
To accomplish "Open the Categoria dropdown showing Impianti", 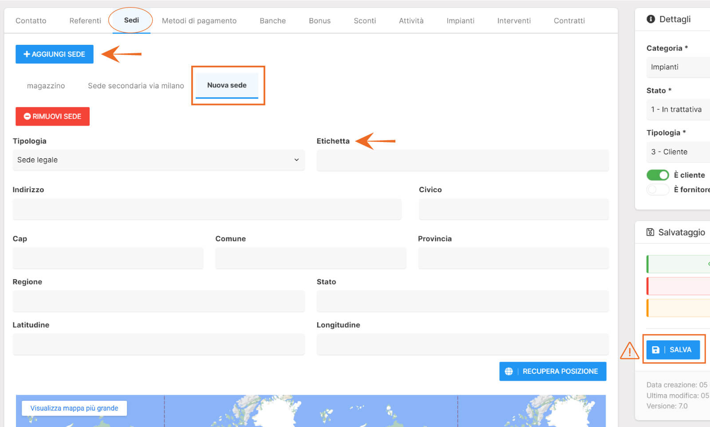I will pyautogui.click(x=678, y=67).
